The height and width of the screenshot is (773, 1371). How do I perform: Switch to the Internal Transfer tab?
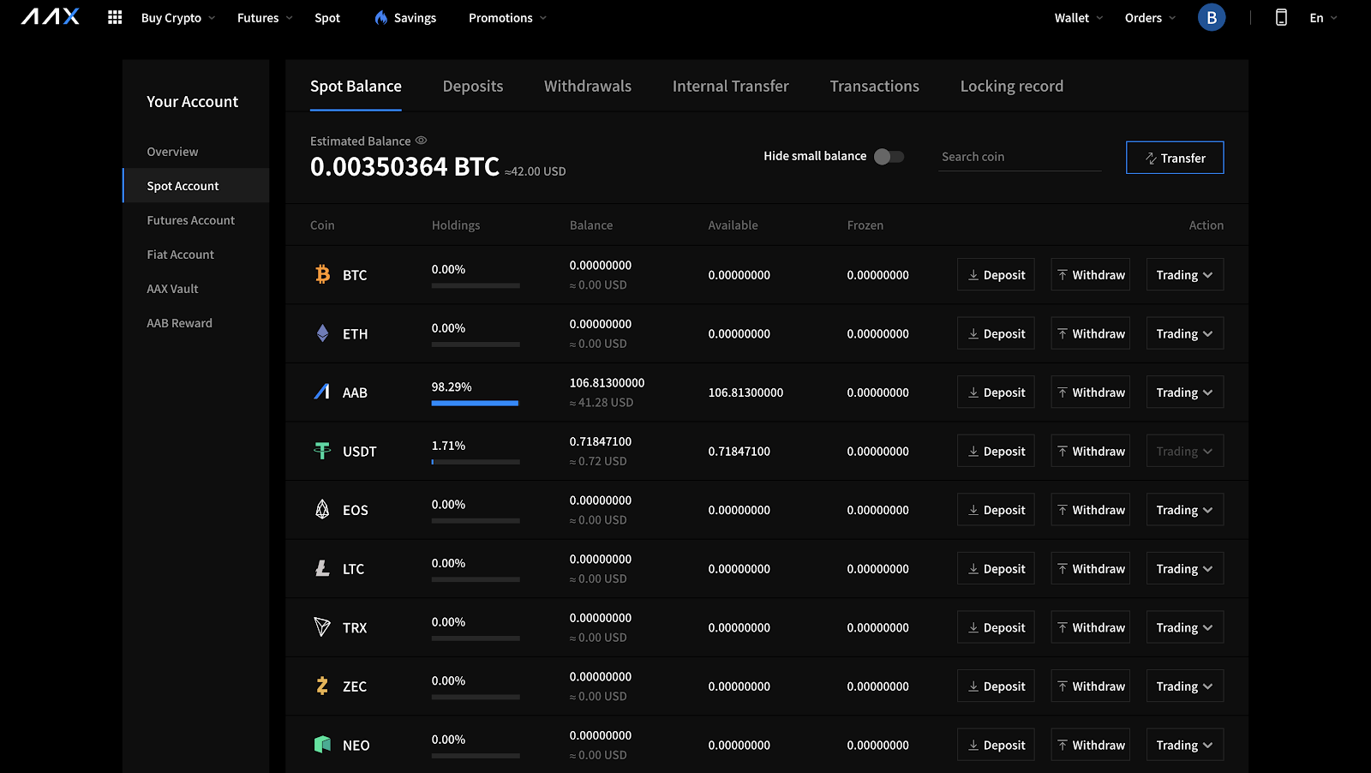pos(731,86)
